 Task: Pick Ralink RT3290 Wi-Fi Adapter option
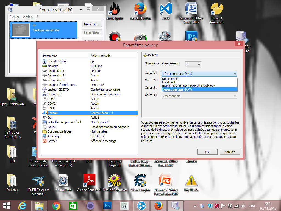click(x=199, y=86)
